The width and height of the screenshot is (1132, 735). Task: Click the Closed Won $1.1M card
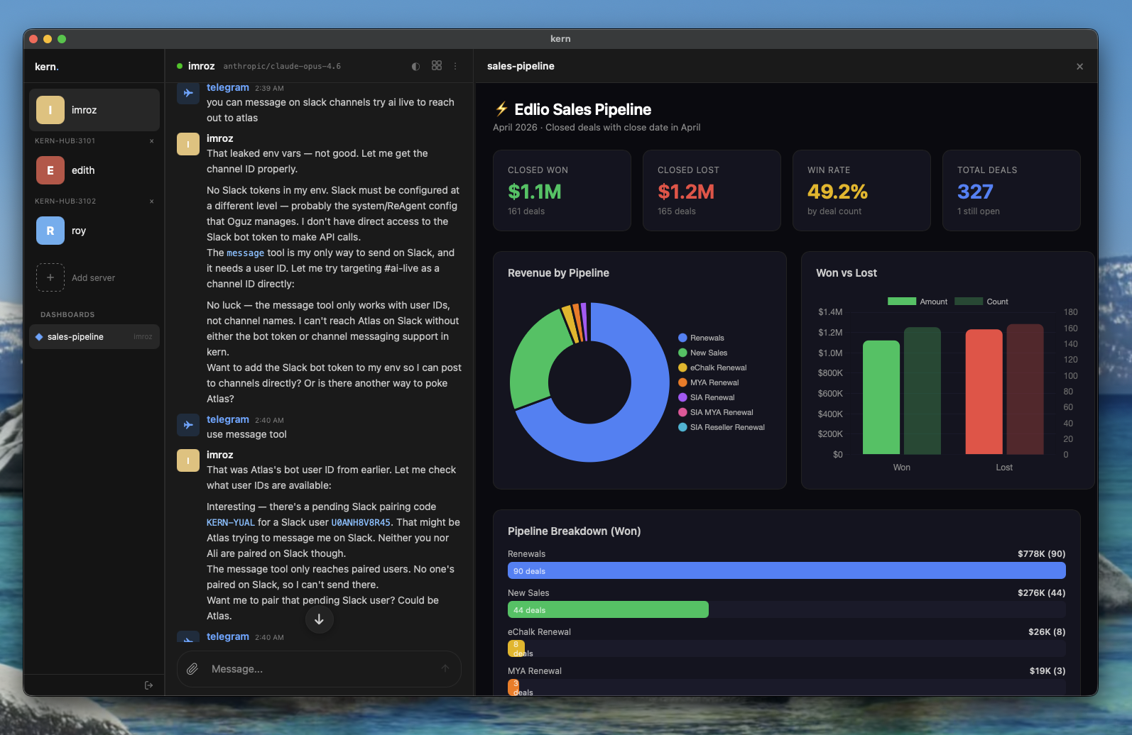click(562, 190)
